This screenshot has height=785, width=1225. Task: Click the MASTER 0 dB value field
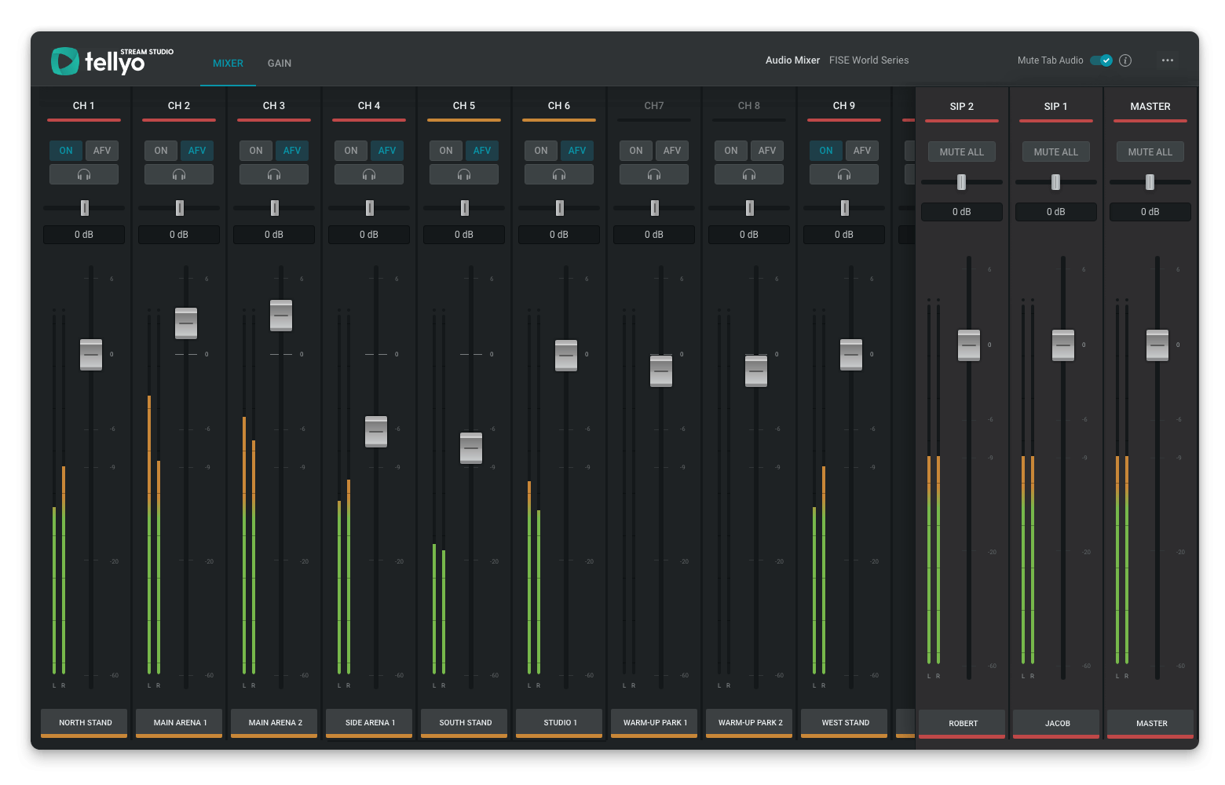(1150, 212)
